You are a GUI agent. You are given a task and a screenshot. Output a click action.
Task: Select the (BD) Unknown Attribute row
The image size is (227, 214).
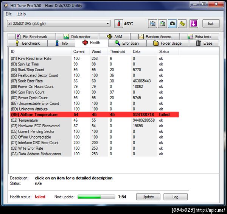point(94,109)
